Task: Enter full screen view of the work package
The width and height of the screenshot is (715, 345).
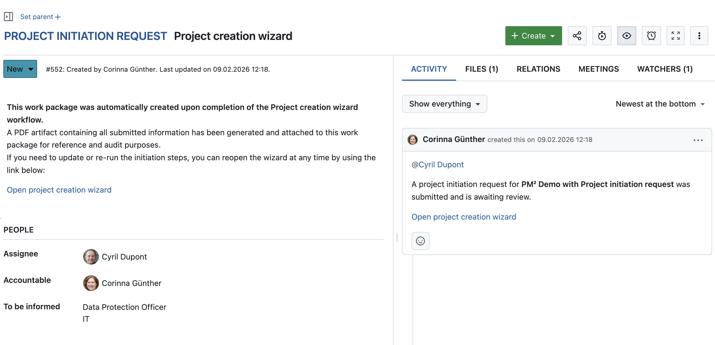Action: coord(676,36)
